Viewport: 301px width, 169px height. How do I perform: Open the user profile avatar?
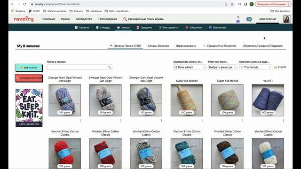point(287,19)
